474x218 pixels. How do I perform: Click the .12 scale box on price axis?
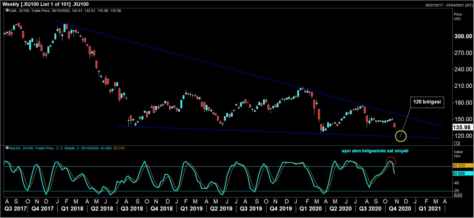457,143
